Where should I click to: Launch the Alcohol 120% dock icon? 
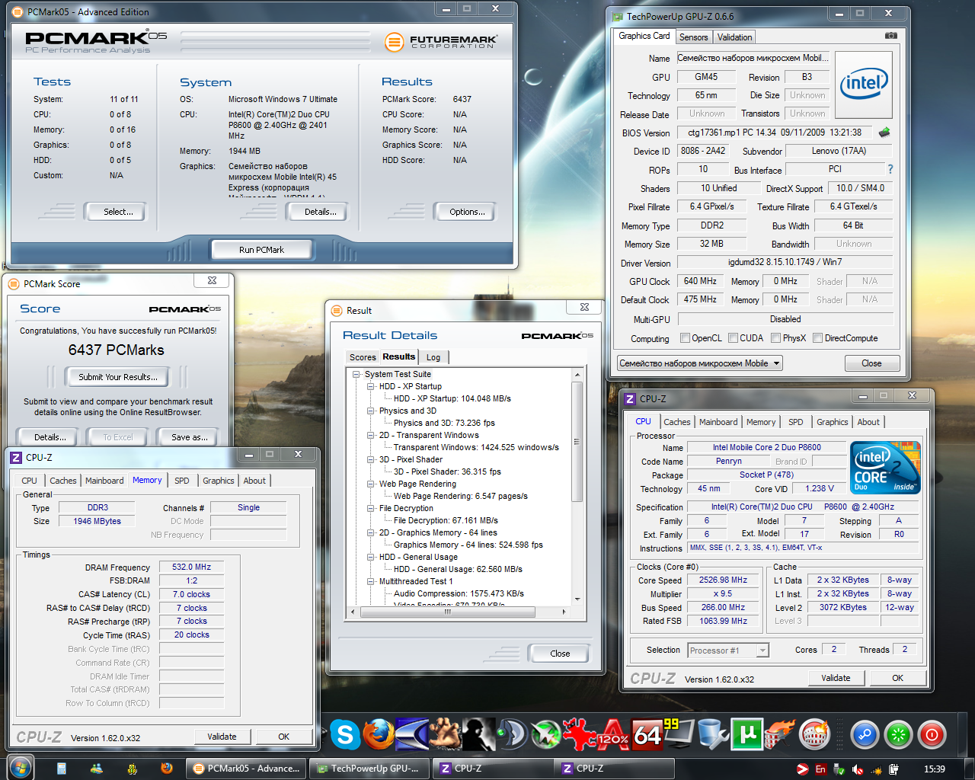click(613, 735)
